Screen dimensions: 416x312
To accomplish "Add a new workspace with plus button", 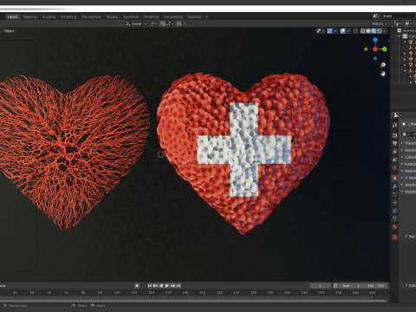I will click(x=206, y=16).
